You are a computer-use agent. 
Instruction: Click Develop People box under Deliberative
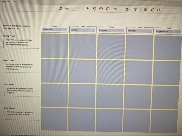(x=55, y=46)
